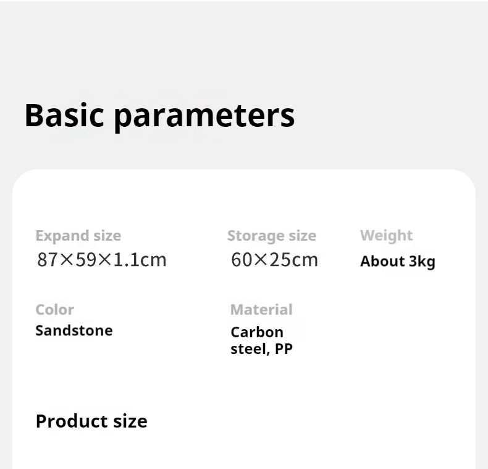488x469 pixels.
Task: Click the "3kg" figure under Weight
Action: coord(422,261)
